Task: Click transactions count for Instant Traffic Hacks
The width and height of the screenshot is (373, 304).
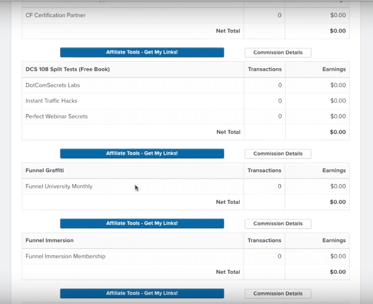Action: coord(280,101)
